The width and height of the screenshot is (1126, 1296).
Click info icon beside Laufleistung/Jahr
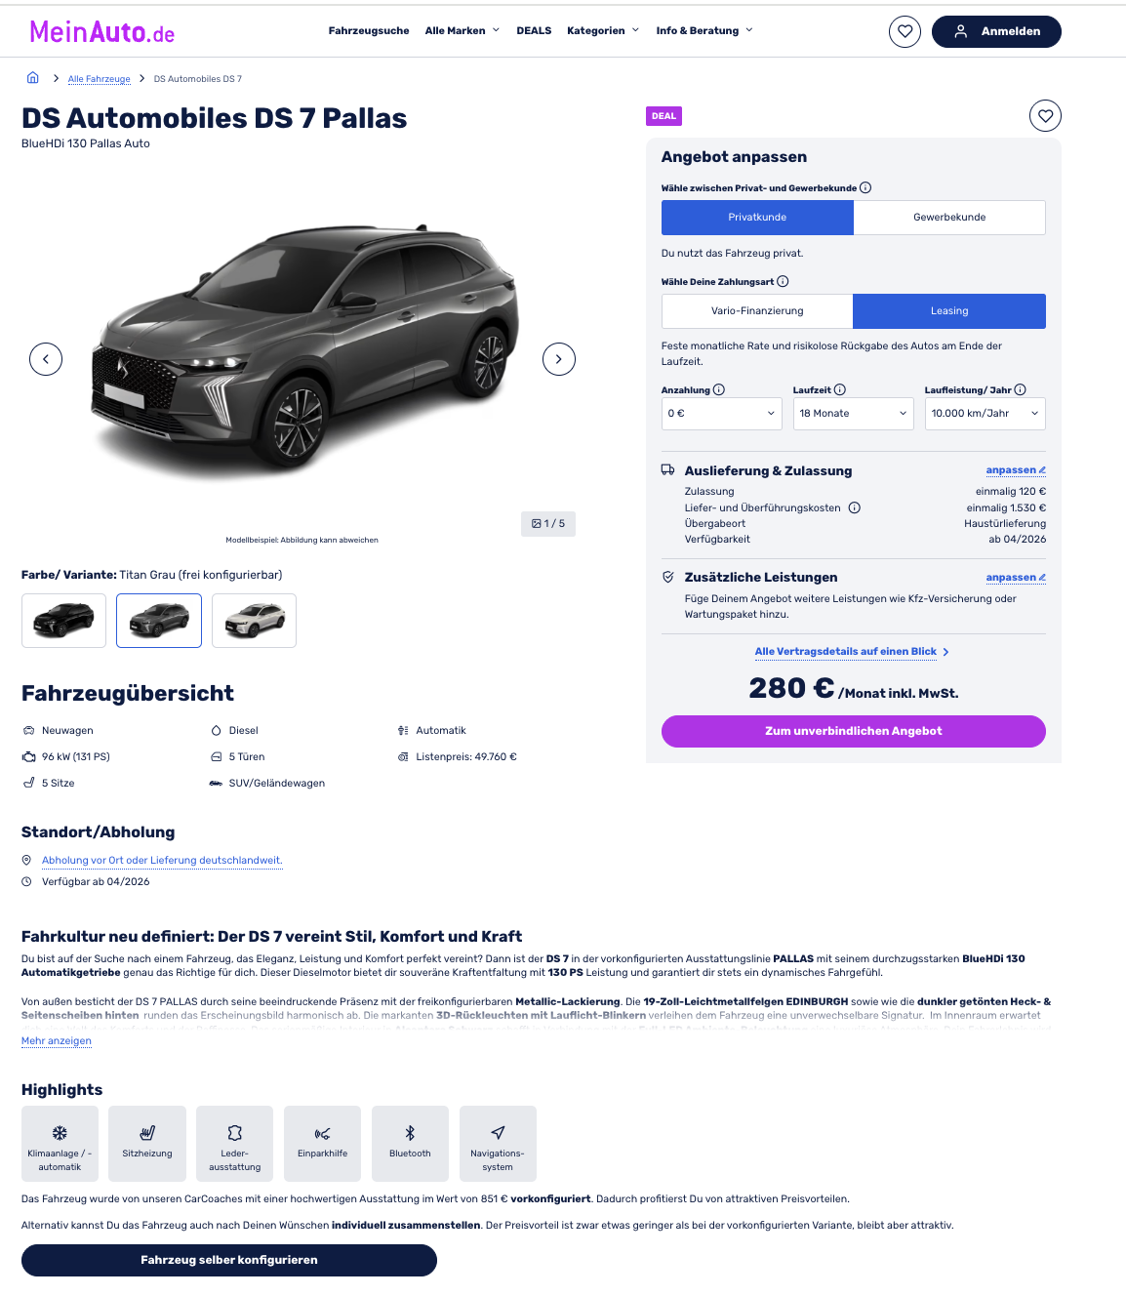pos(1021,389)
